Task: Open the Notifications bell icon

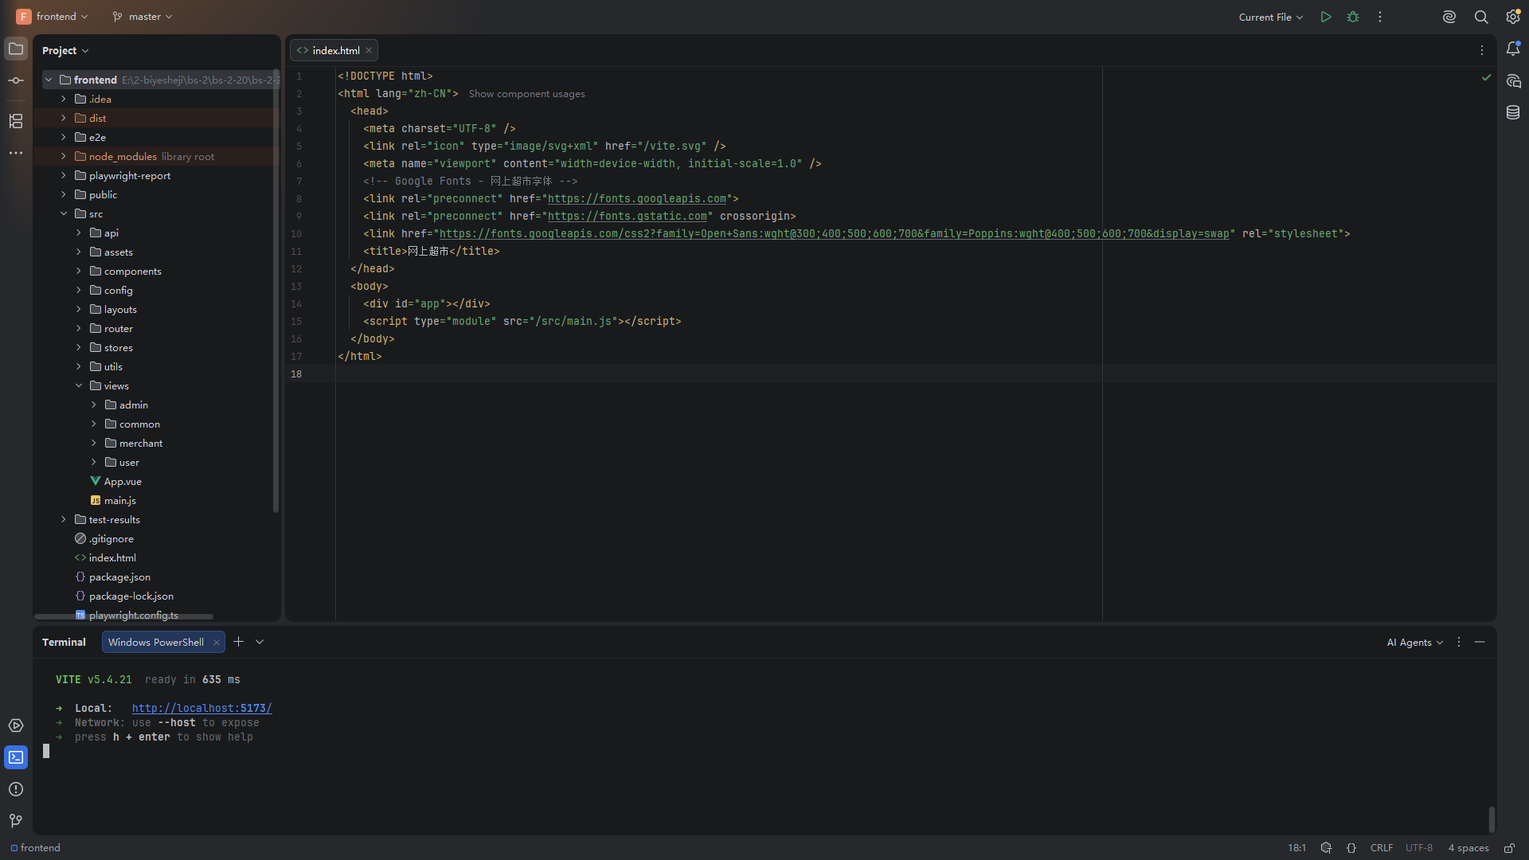Action: [x=1513, y=49]
